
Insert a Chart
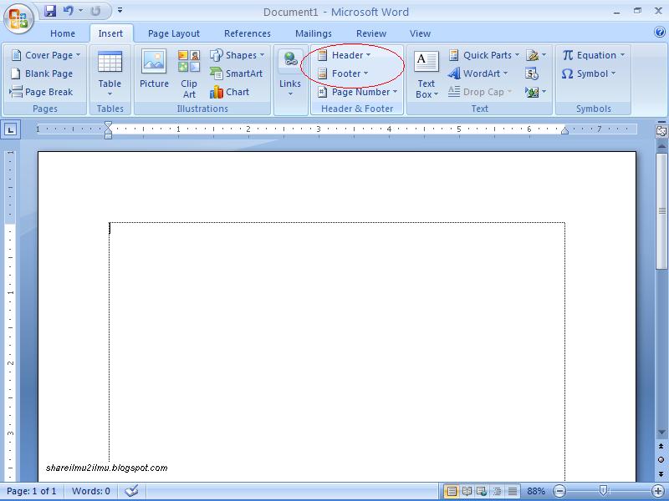[229, 92]
